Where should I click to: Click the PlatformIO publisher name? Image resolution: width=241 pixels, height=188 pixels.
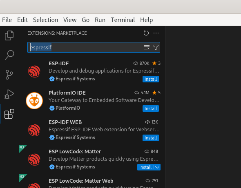pos(68,108)
